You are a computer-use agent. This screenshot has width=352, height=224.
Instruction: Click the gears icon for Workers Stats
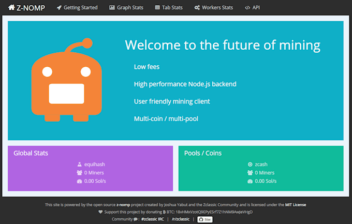pyautogui.click(x=197, y=8)
